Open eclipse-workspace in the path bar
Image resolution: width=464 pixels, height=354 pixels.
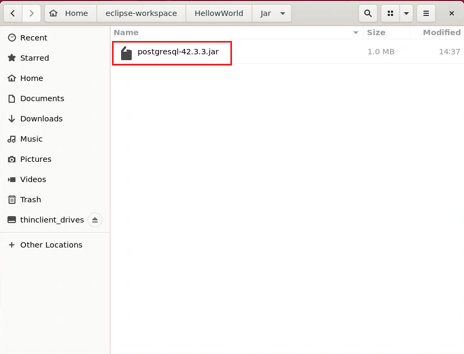point(141,13)
